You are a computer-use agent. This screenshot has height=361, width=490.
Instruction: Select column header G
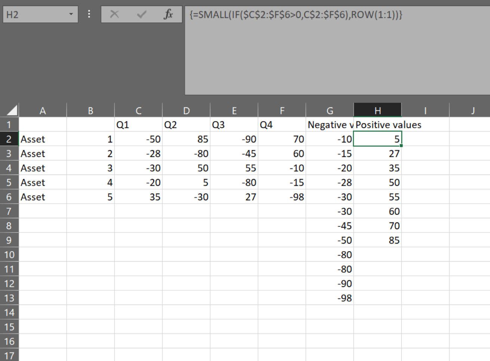coord(330,110)
